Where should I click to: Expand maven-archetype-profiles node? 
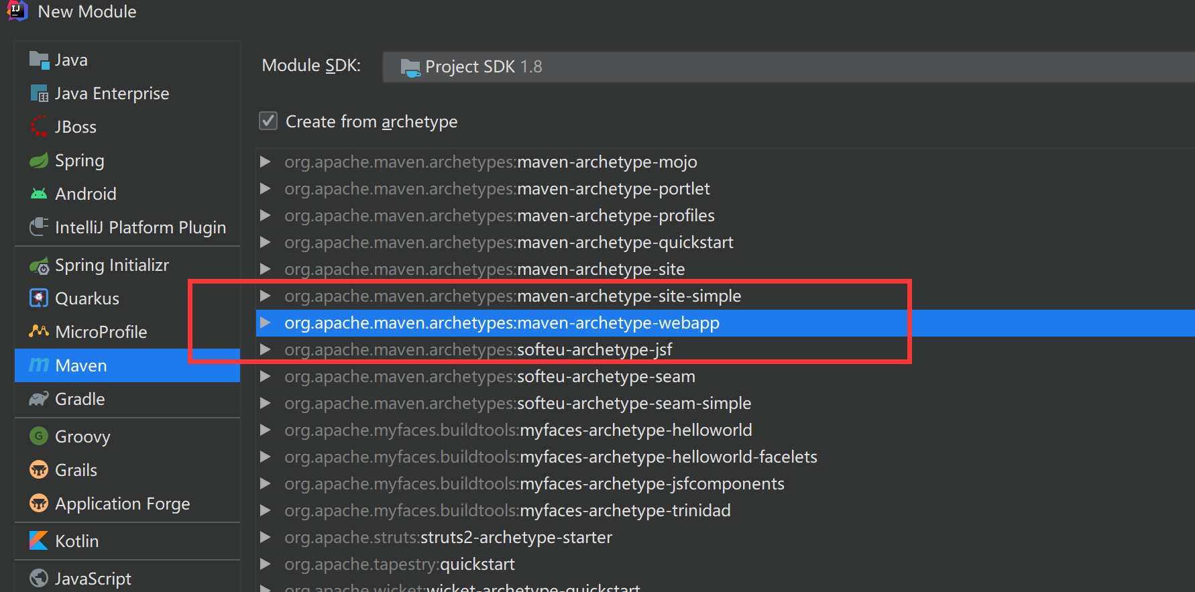click(x=266, y=215)
